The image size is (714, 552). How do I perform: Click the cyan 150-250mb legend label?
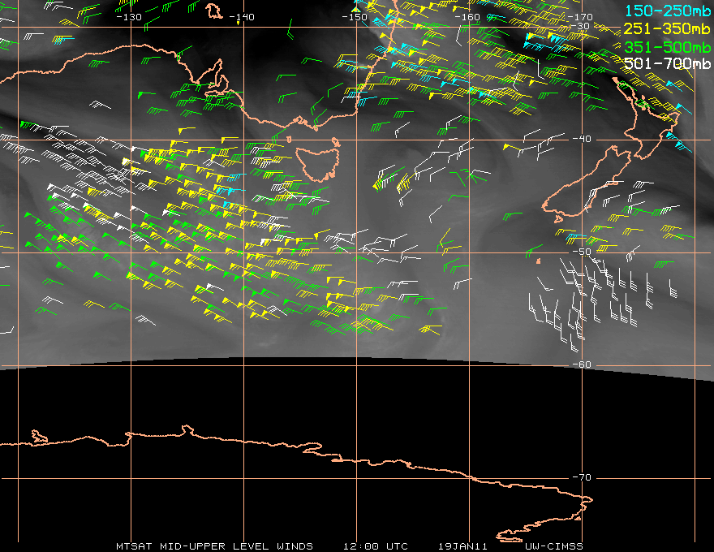[667, 11]
